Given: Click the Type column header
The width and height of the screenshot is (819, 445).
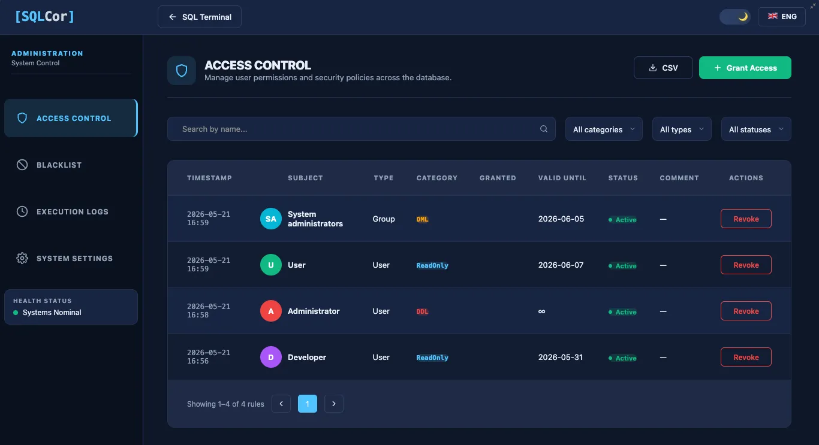Looking at the screenshot, I should click(384, 178).
